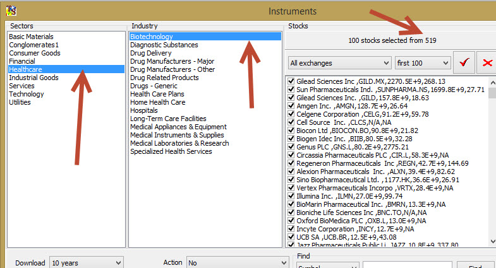Click stock list scrollbar up arrow
This screenshot has height=268, width=496.
[x=492, y=83]
